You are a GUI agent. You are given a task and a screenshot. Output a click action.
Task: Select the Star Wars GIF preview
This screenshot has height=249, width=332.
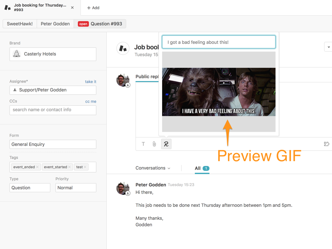[x=219, y=92]
